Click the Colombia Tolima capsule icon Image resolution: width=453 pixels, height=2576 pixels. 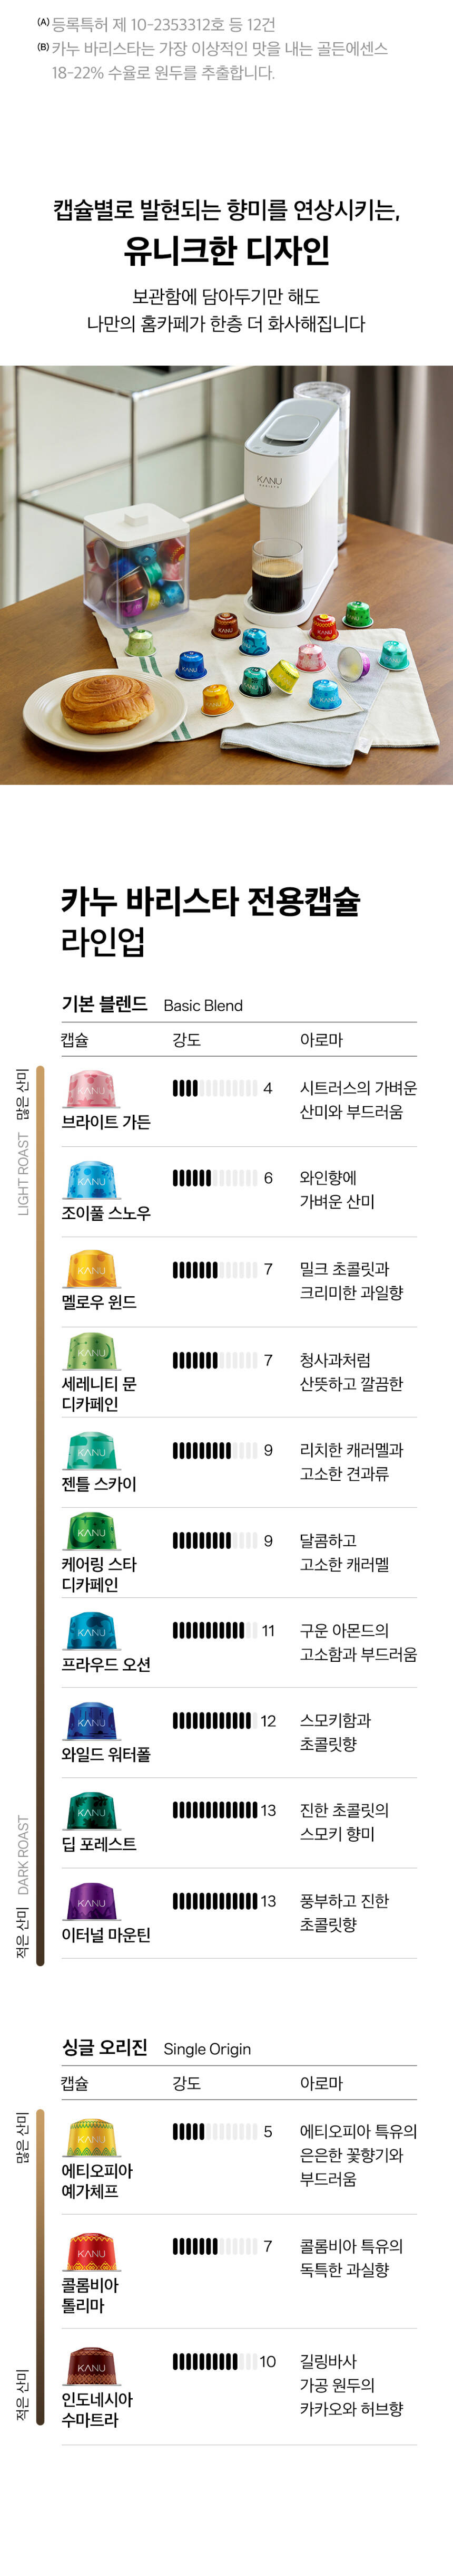coord(91,2252)
